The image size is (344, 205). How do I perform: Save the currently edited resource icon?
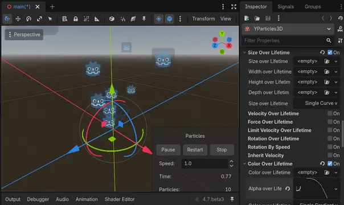[x=268, y=18]
